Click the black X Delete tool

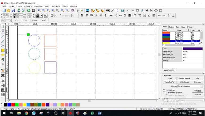click(x=3, y=75)
